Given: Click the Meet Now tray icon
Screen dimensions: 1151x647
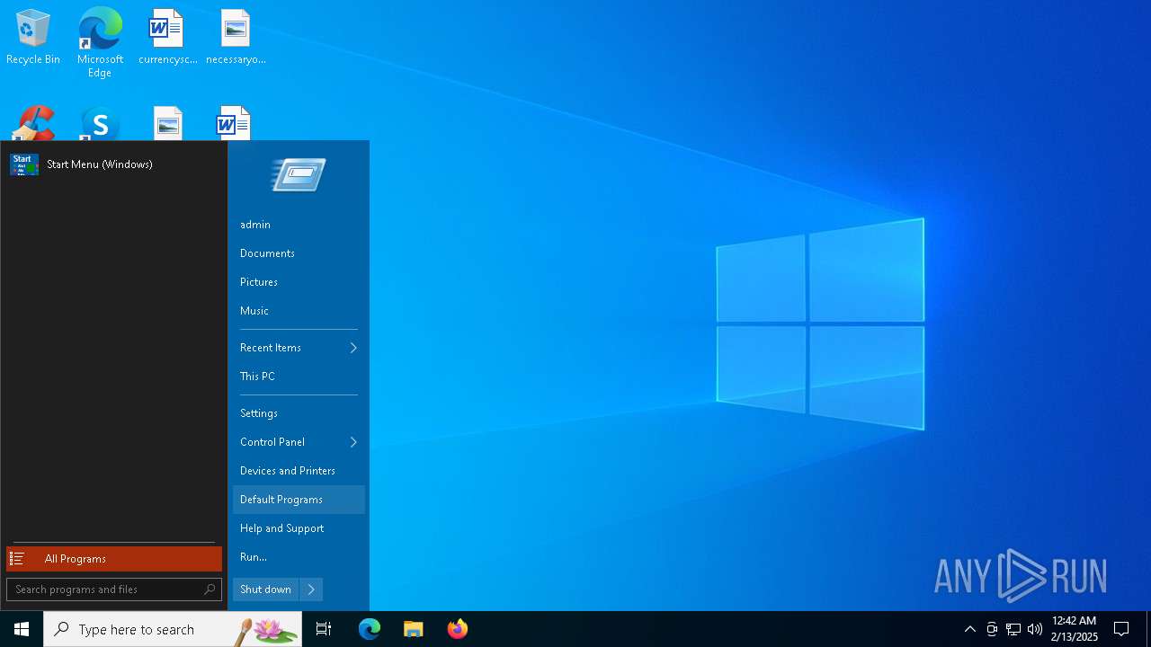Looking at the screenshot, I should pos(992,629).
